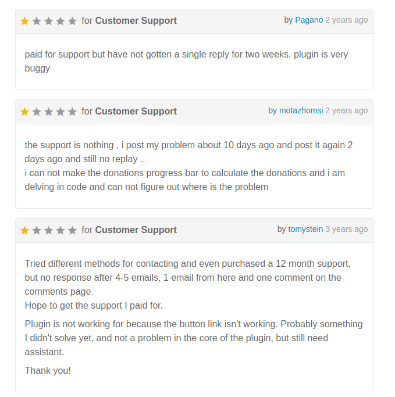Open reviewer tomystein's profile link

(305, 229)
